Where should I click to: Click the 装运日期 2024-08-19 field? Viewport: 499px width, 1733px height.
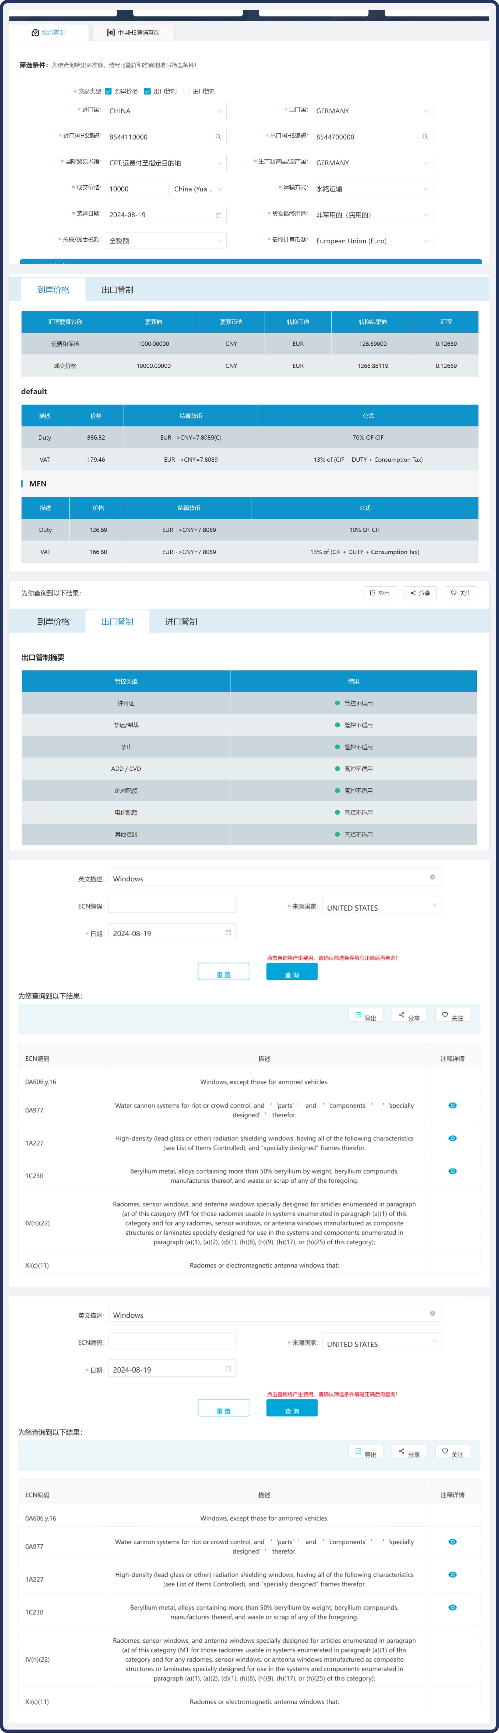click(x=166, y=215)
